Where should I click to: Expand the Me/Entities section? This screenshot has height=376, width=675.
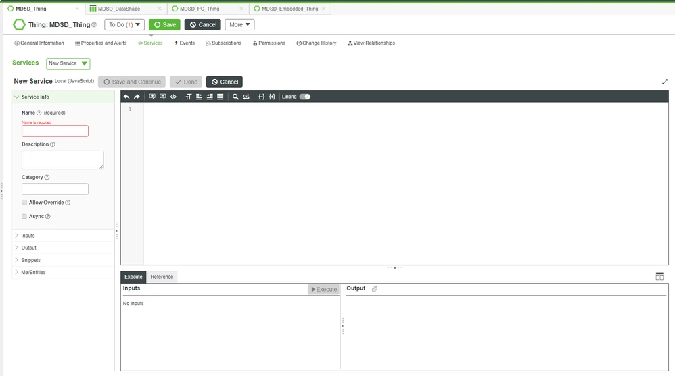click(64, 273)
